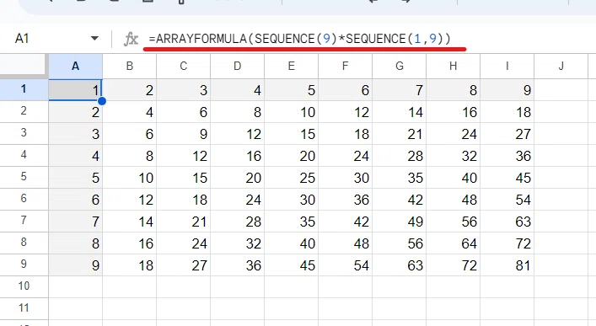The height and width of the screenshot is (326, 596).
Task: Click cell I1 containing 9
Action: 507,89
